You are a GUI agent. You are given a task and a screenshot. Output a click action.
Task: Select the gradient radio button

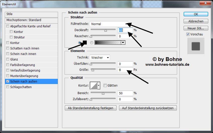pyautogui.click(x=92, y=43)
